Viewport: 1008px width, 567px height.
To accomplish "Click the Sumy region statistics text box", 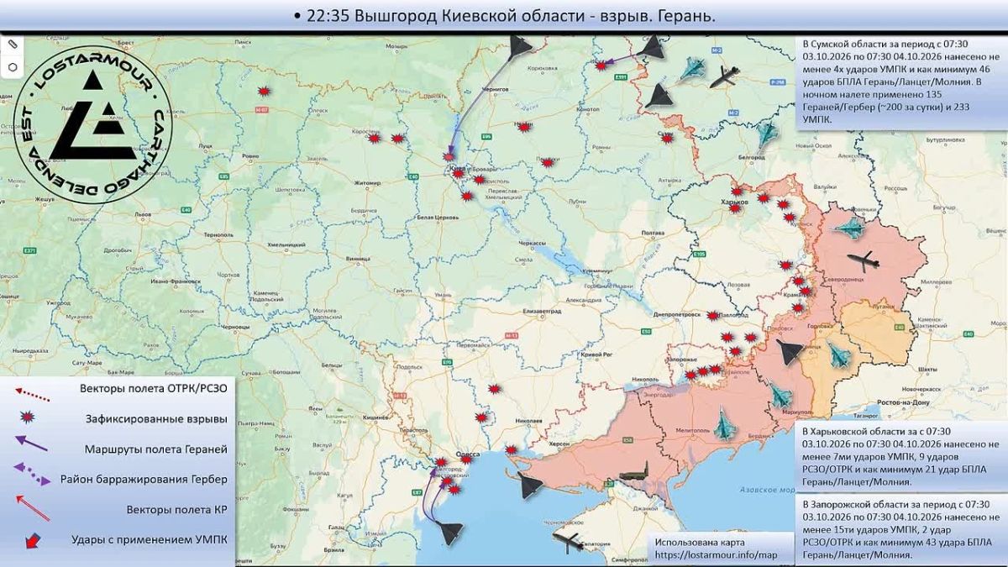I will tap(902, 82).
